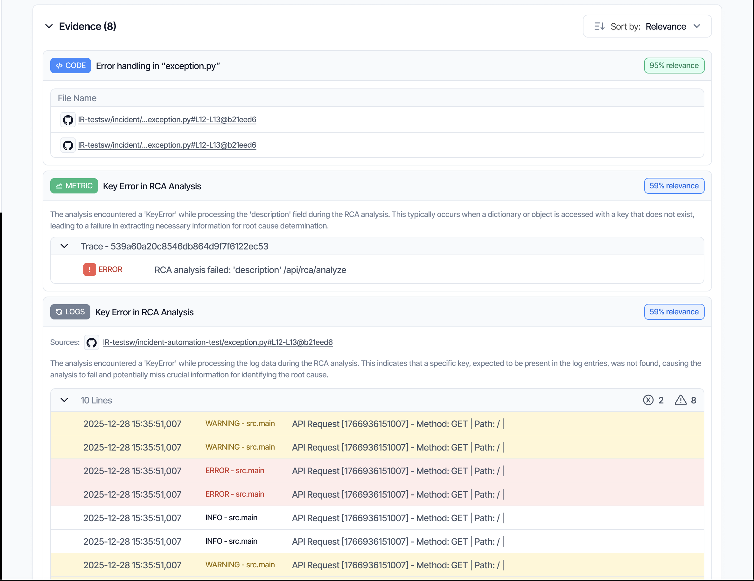Click the error count circle-x icon

[648, 400]
